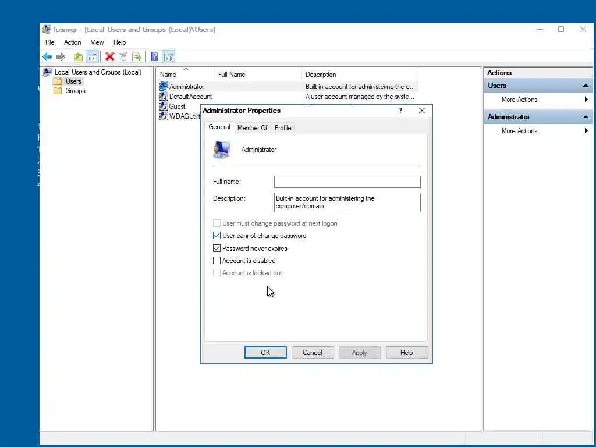Uncheck User cannot change password
This screenshot has height=447, width=596.
coord(217,236)
